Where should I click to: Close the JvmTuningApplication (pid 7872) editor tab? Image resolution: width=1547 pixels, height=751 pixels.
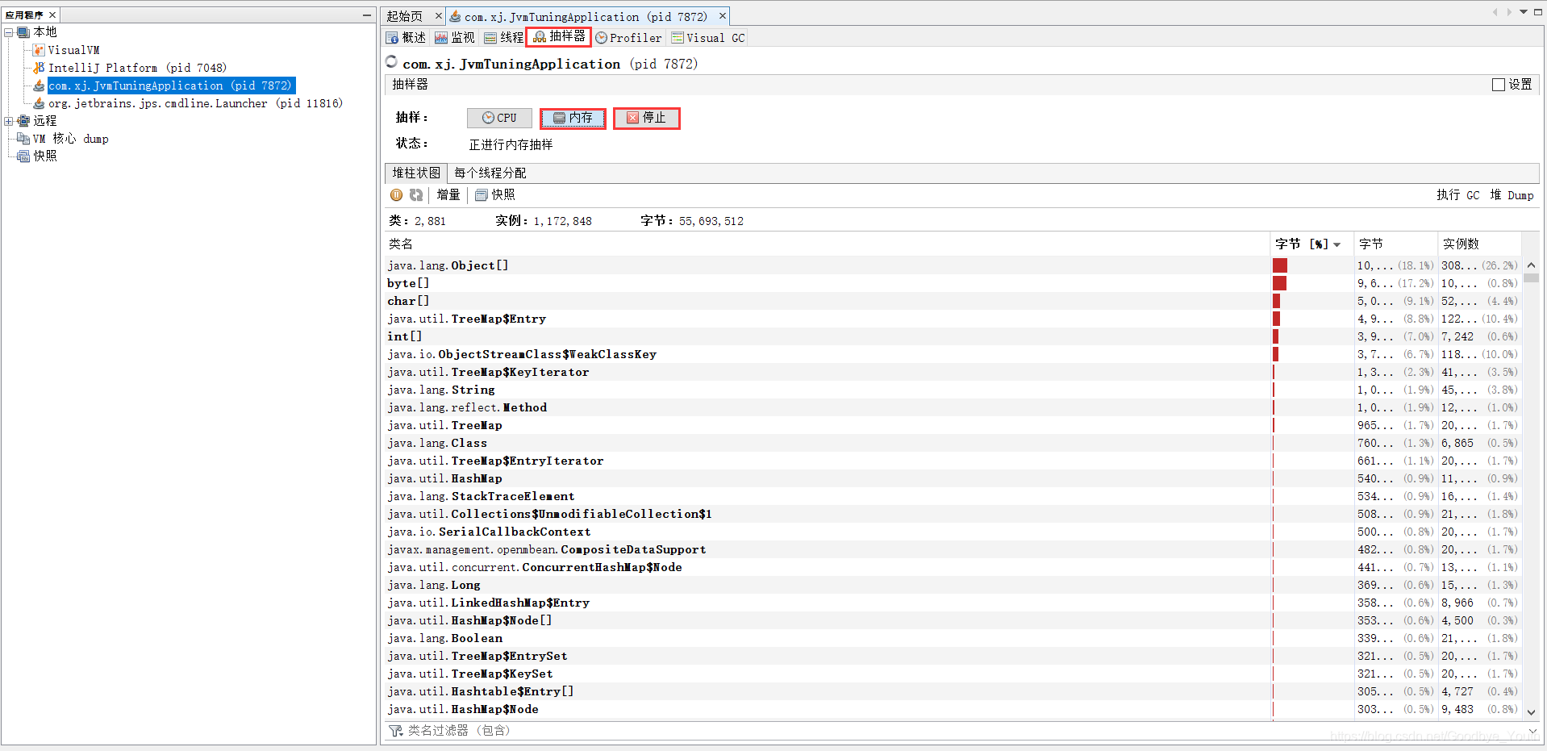point(723,16)
